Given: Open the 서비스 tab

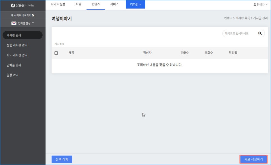Looking at the screenshot, I should pyautogui.click(x=114, y=4).
